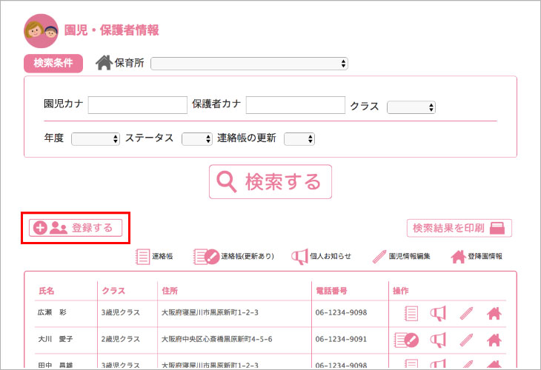The height and width of the screenshot is (370, 541).
Task: Send 個人お知らせ megaphone to 広瀬 彩
Action: pos(438,313)
